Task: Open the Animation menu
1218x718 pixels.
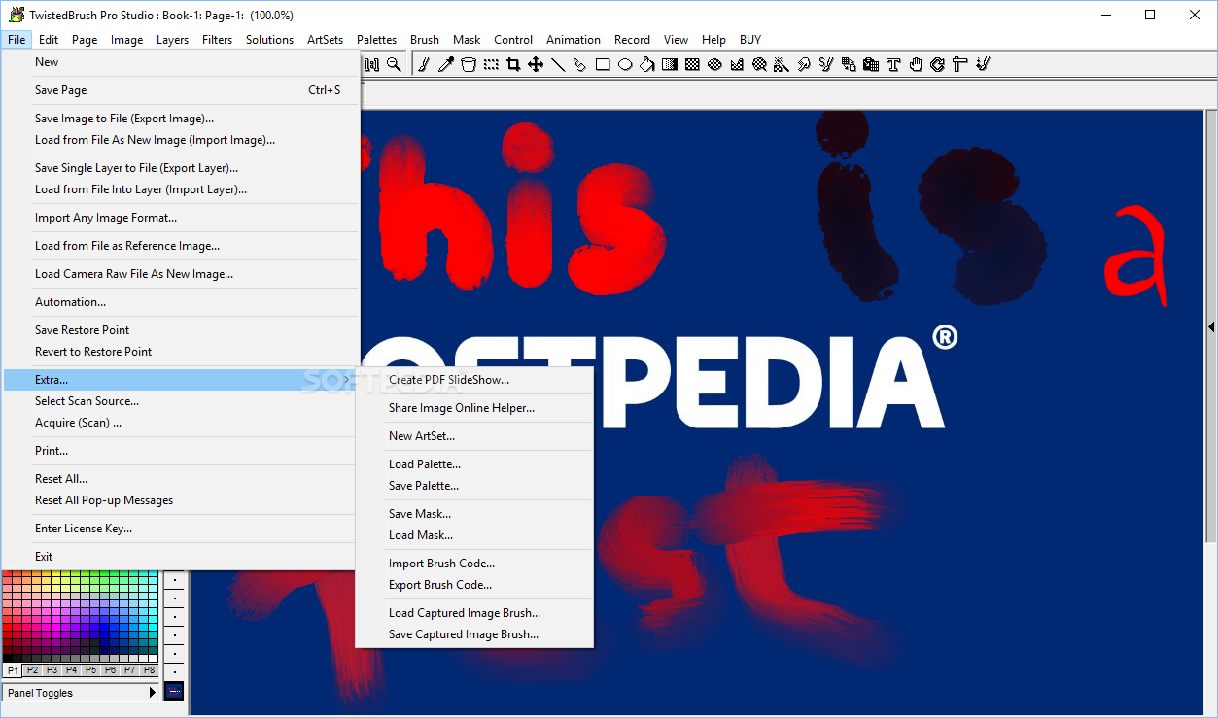Action: click(x=574, y=40)
